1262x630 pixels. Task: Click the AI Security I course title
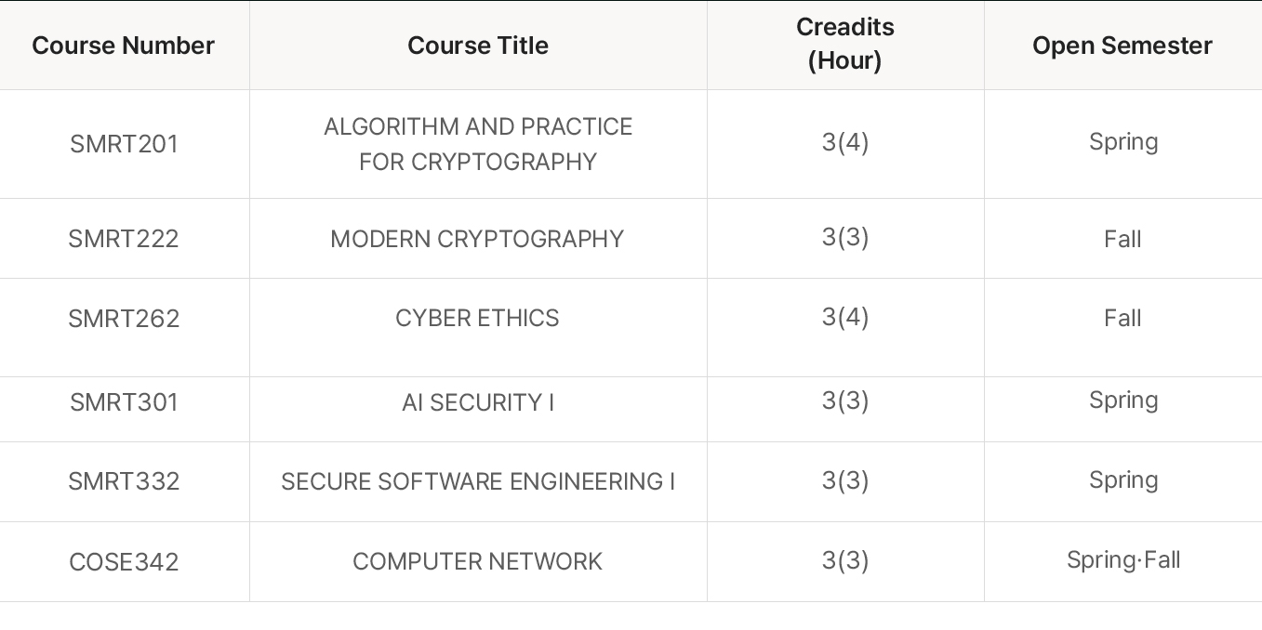pos(478,402)
